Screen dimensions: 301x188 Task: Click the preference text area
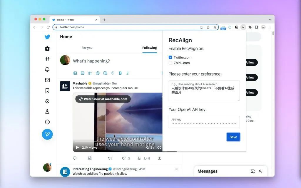click(204, 91)
